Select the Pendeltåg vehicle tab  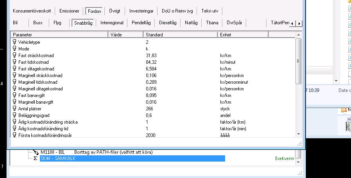(x=141, y=23)
